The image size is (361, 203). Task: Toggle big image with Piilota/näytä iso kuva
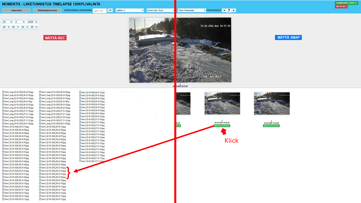[x=47, y=10]
